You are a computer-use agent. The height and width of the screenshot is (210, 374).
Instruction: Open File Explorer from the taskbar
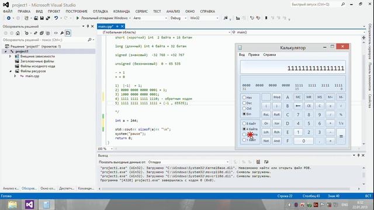point(12,205)
